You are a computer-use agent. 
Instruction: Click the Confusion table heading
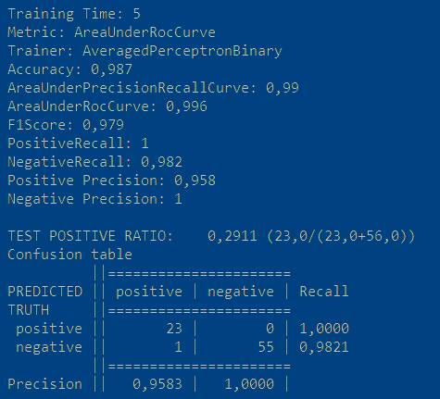pyautogui.click(x=69, y=255)
